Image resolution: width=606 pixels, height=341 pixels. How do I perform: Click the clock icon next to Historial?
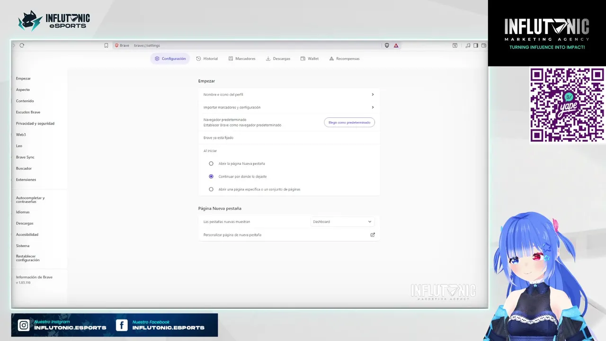click(x=198, y=59)
